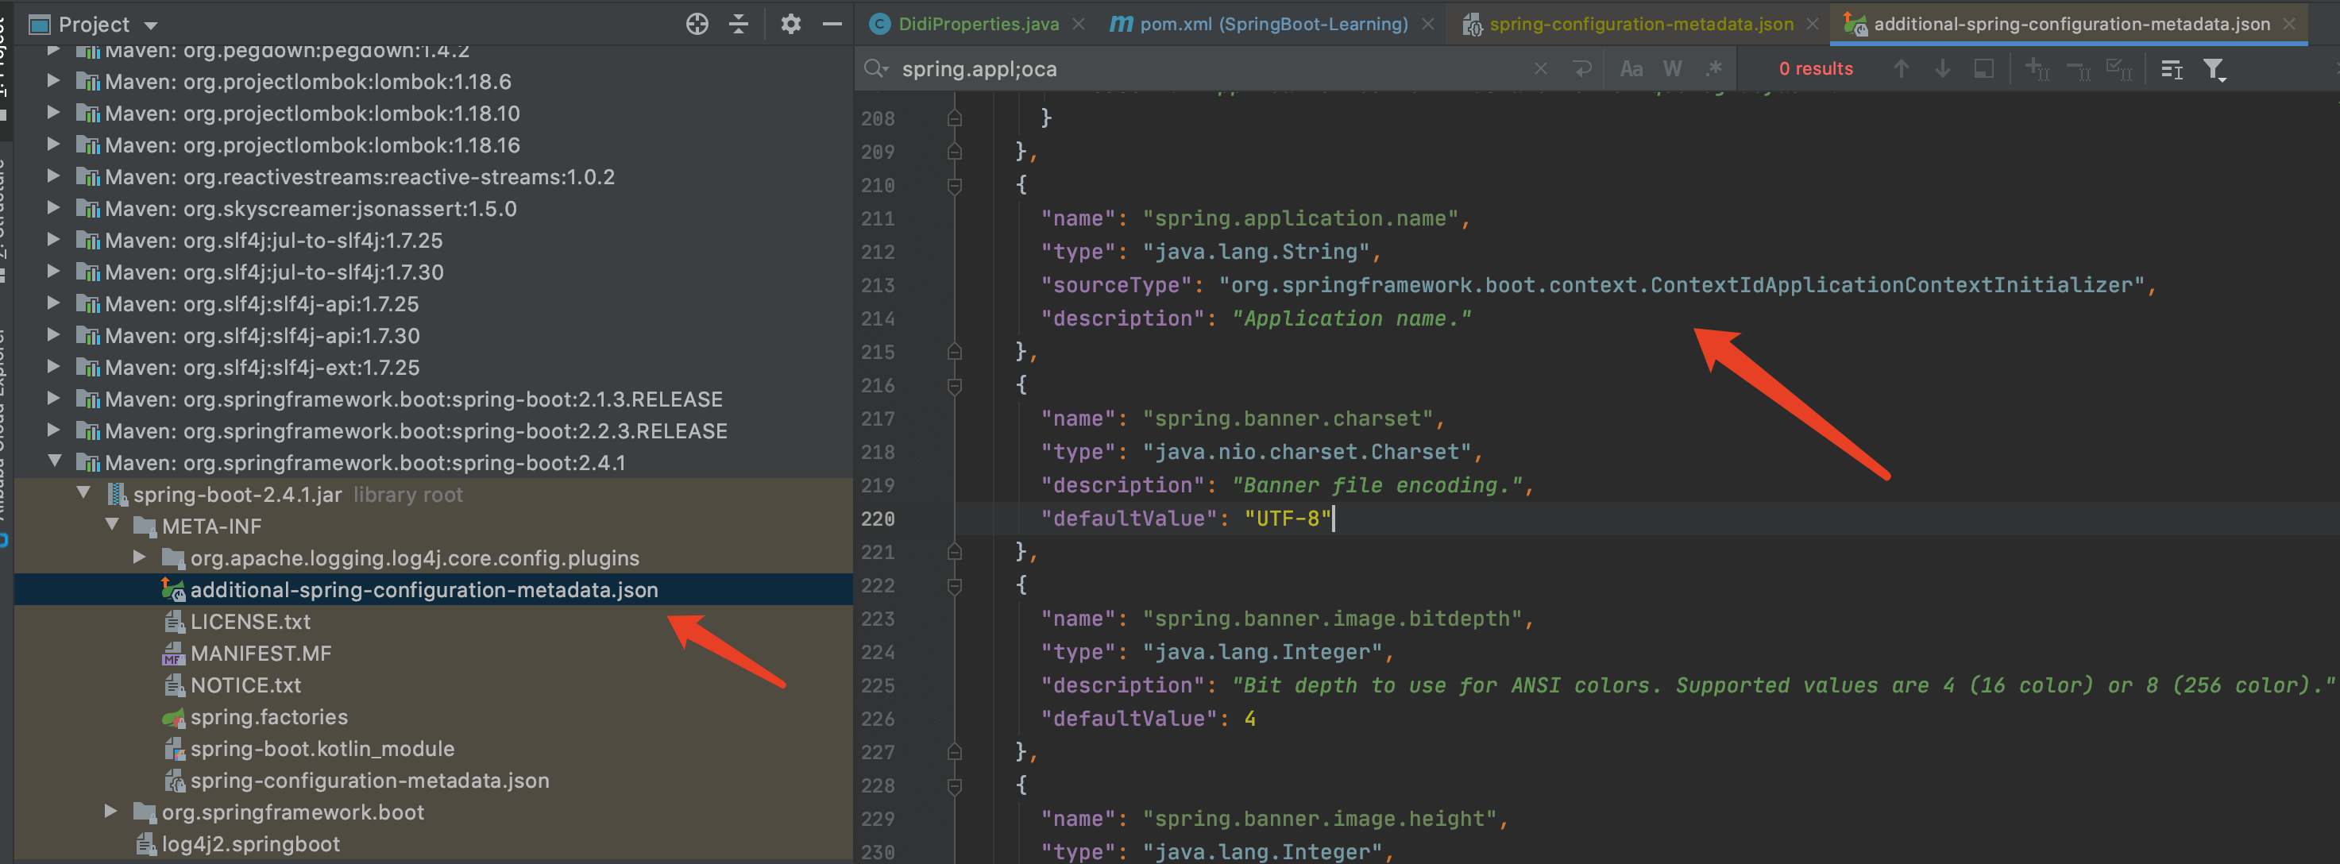Jump to previous search occurrence

click(x=1900, y=69)
